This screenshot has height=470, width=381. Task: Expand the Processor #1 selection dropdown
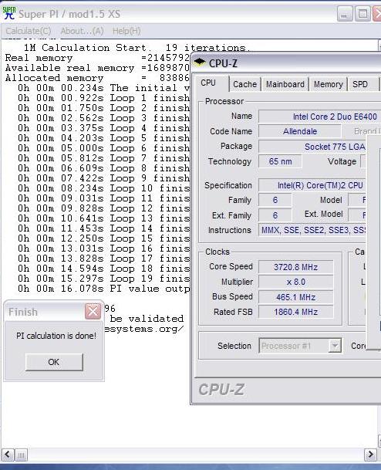[x=335, y=346]
